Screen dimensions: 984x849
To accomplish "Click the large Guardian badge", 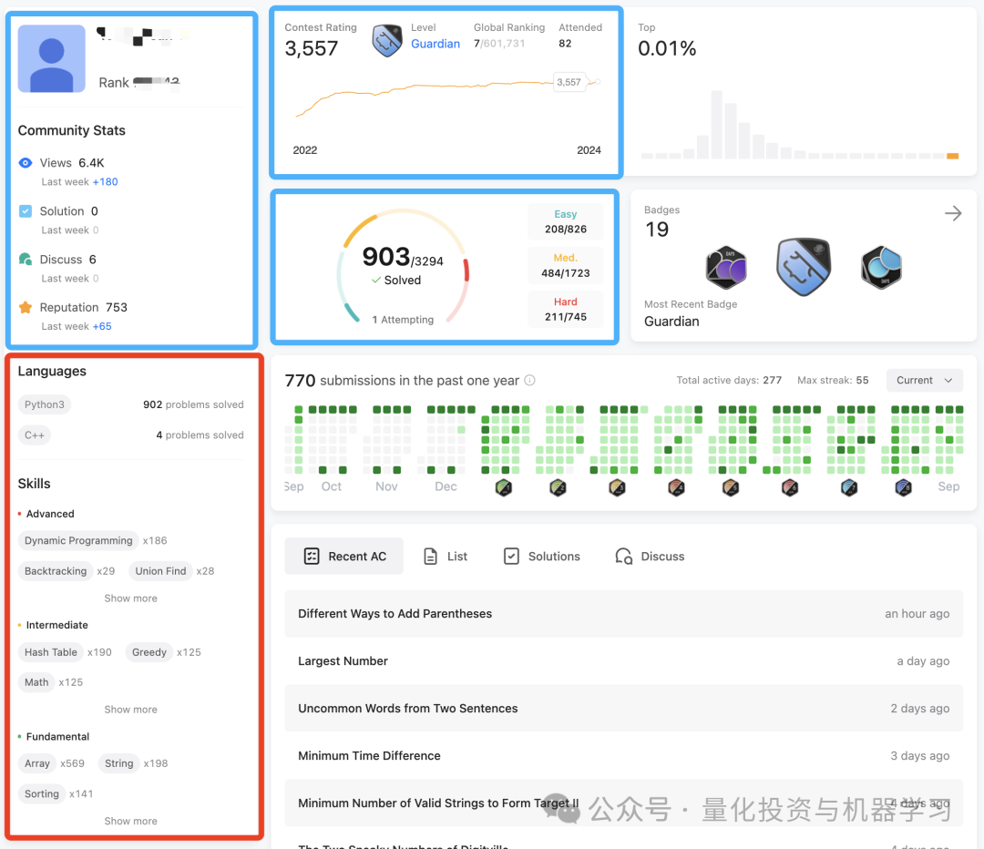I will [804, 267].
